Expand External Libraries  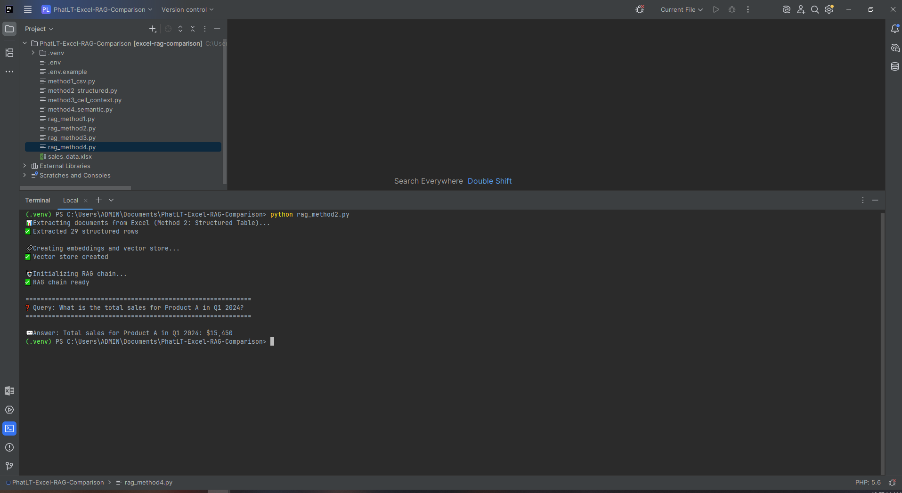coord(24,166)
